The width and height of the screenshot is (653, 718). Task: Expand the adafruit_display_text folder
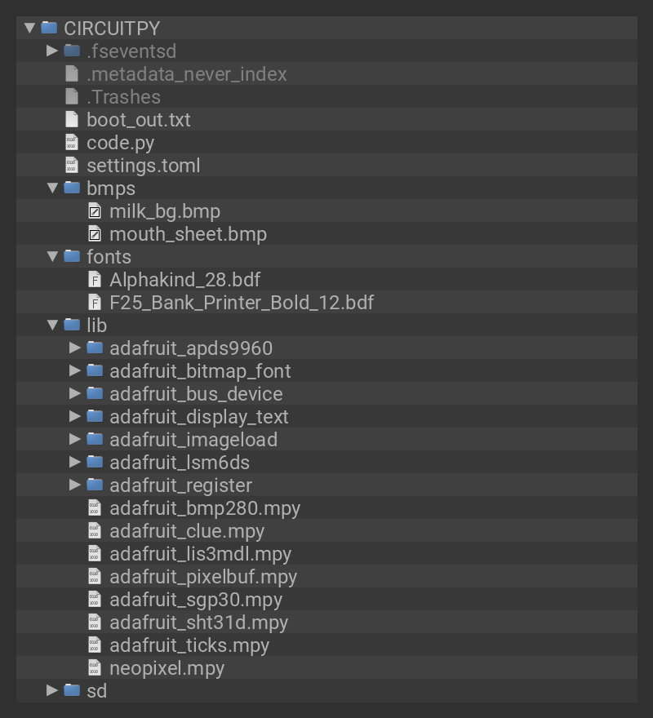click(75, 417)
